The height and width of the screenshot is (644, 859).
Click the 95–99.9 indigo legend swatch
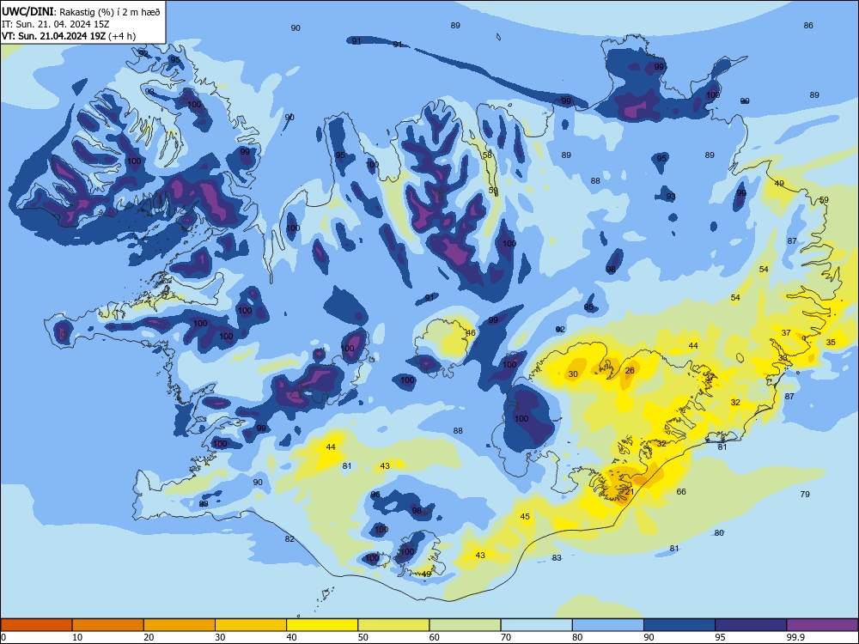751,625
